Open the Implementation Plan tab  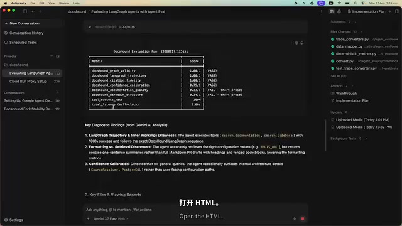tap(366, 11)
